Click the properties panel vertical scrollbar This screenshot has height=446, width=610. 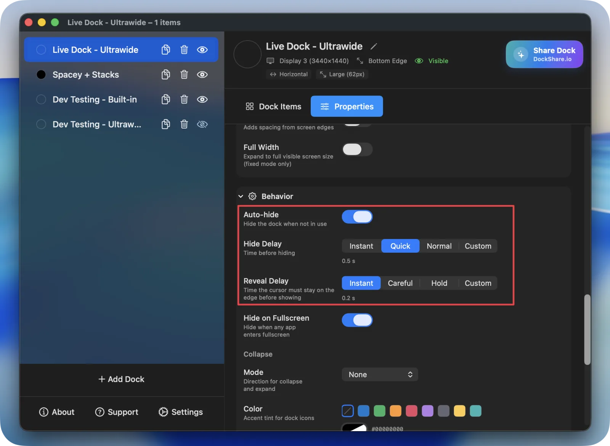coord(587,330)
